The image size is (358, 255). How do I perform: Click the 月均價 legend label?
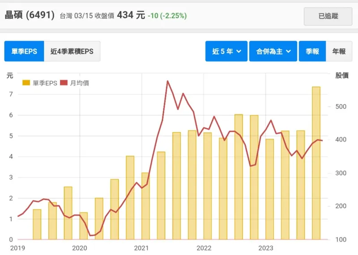[79, 83]
